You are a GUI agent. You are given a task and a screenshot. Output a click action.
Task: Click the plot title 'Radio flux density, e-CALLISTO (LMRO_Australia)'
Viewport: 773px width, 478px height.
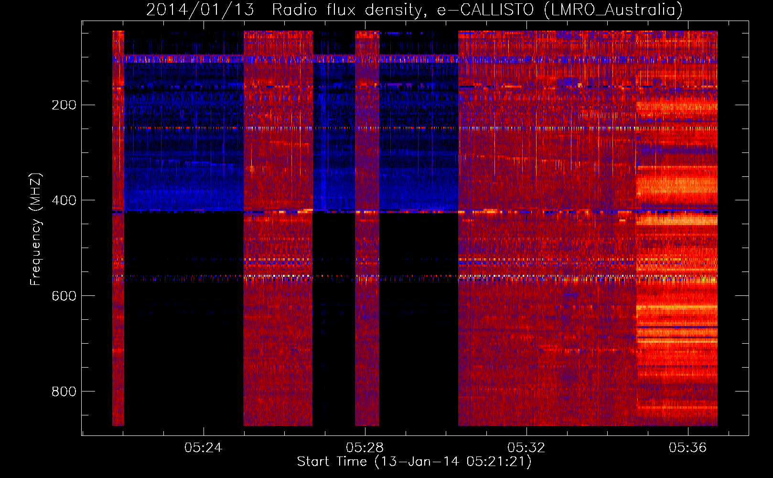point(477,10)
